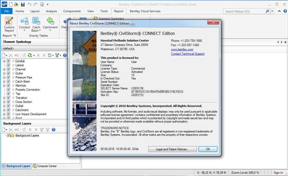
Task: Click the Search Ribbon input field
Action: [245, 11]
